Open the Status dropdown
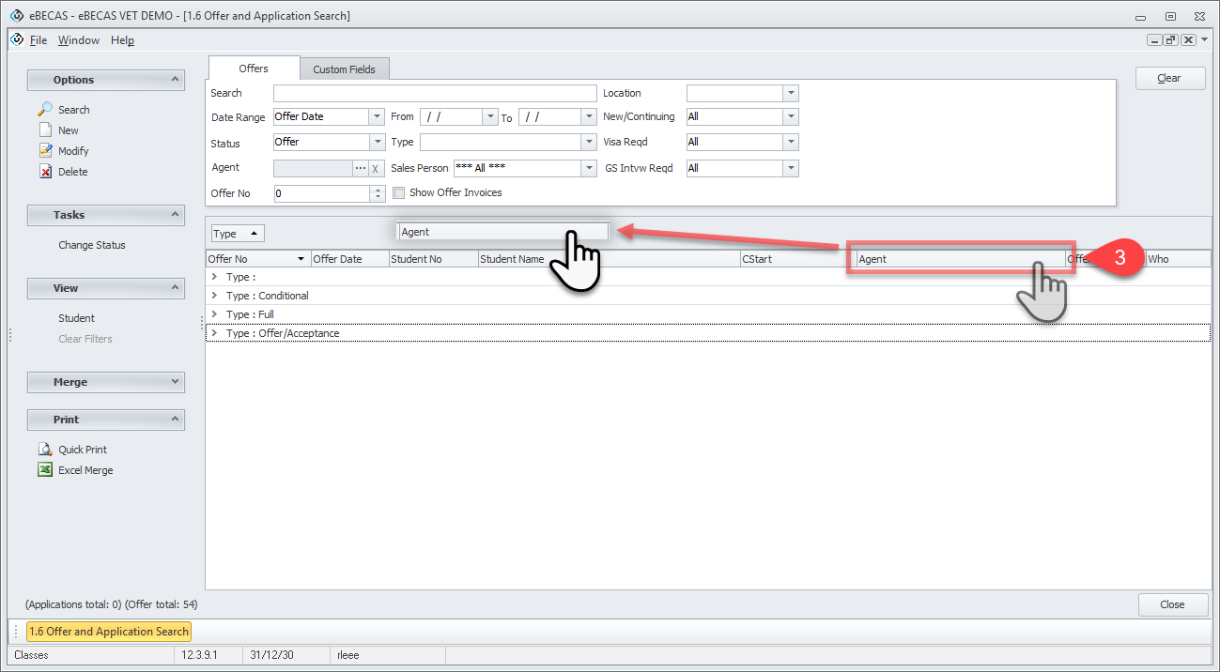This screenshot has height=672, width=1220. (x=377, y=143)
